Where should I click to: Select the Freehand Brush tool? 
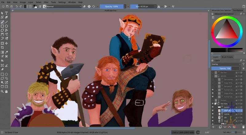pyautogui.click(x=2, y=22)
